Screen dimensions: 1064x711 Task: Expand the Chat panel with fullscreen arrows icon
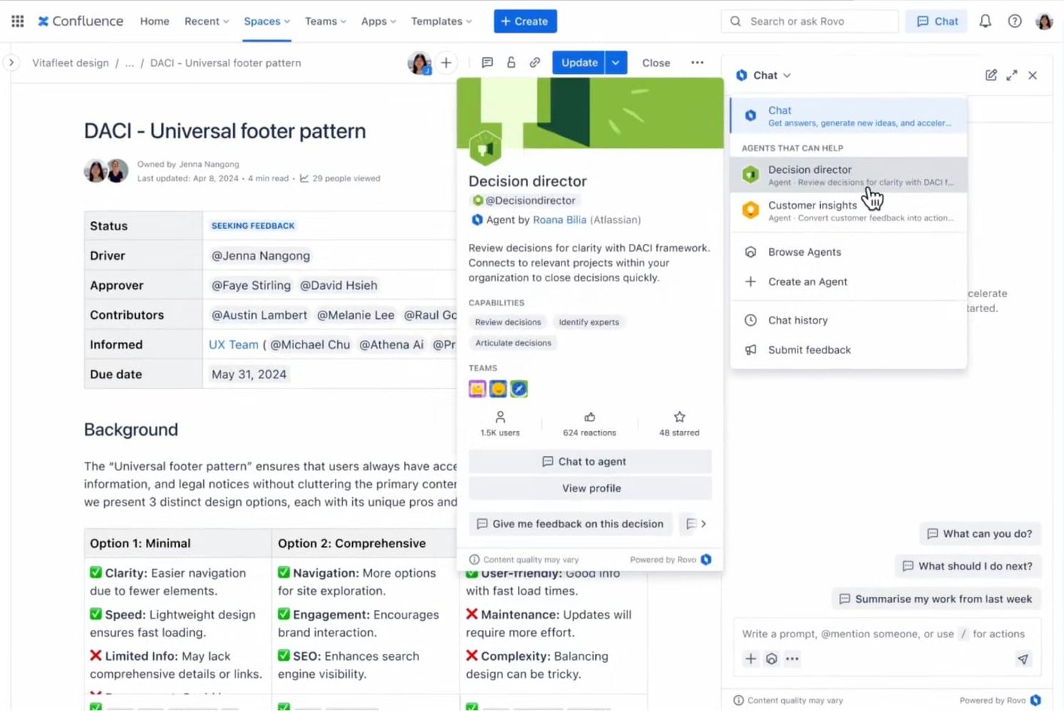(1012, 75)
